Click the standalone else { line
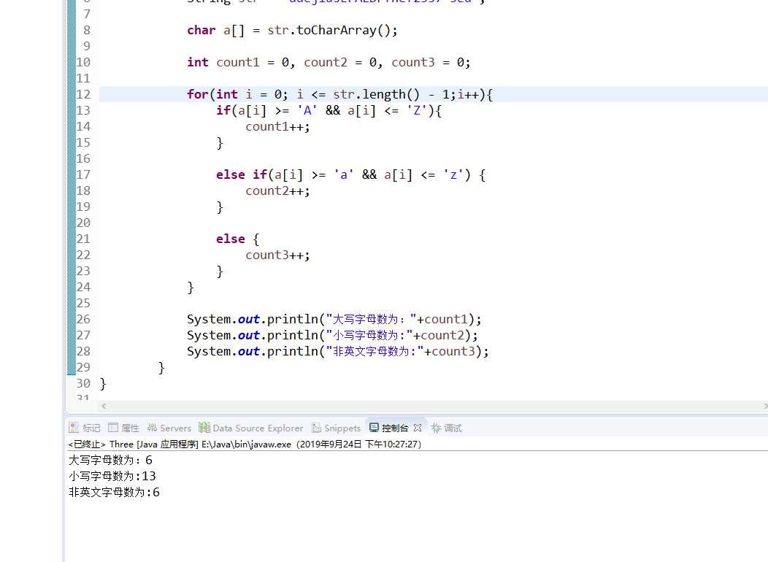This screenshot has height=562, width=768. pyautogui.click(x=237, y=239)
